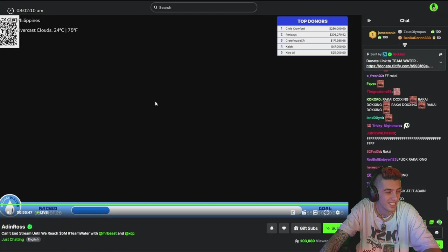Click the finnbags row in Top Donors
The width and height of the screenshot is (448, 252).
pos(313,35)
